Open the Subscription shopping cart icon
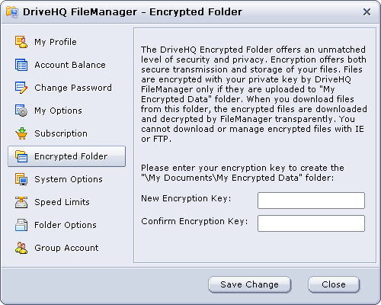The image size is (381, 305). [21, 133]
